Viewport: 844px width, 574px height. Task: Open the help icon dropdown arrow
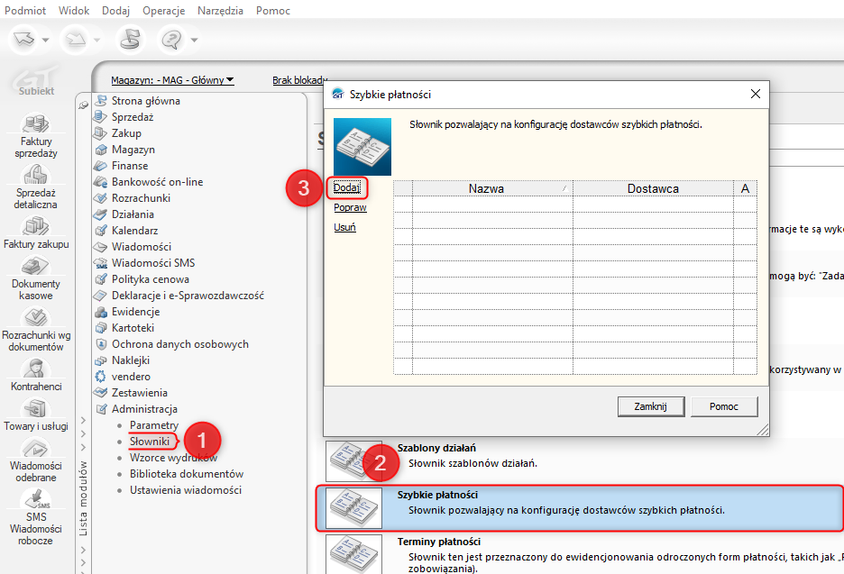tap(194, 40)
